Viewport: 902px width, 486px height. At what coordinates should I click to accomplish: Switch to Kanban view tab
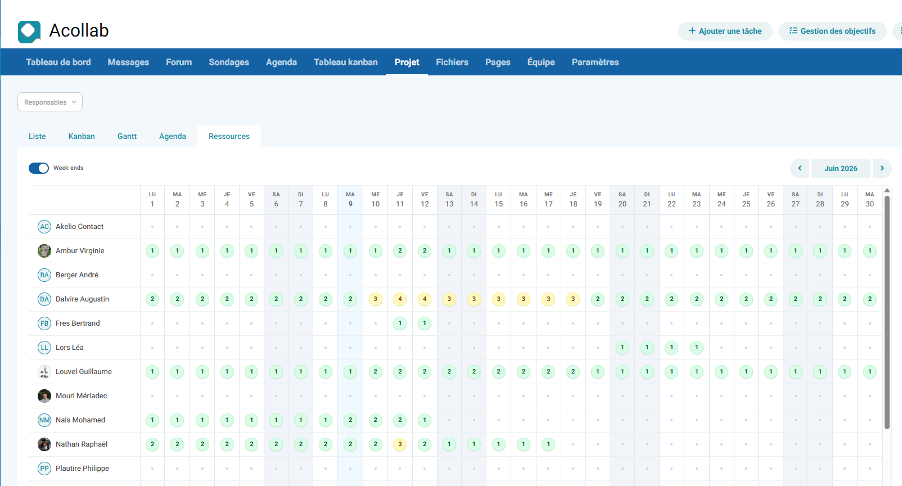(82, 136)
